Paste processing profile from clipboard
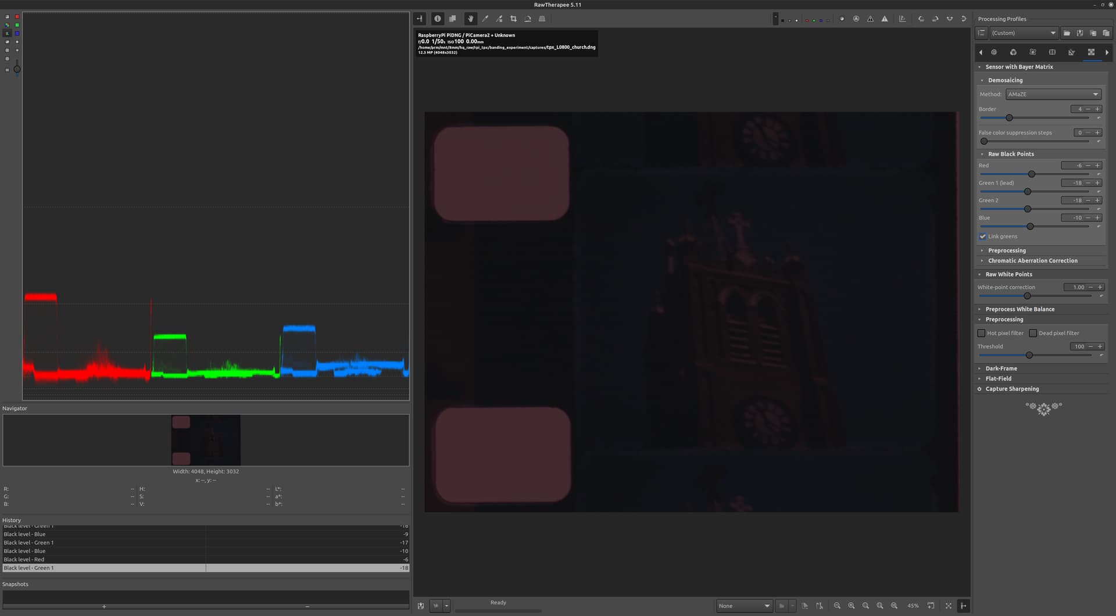 [x=1106, y=33]
